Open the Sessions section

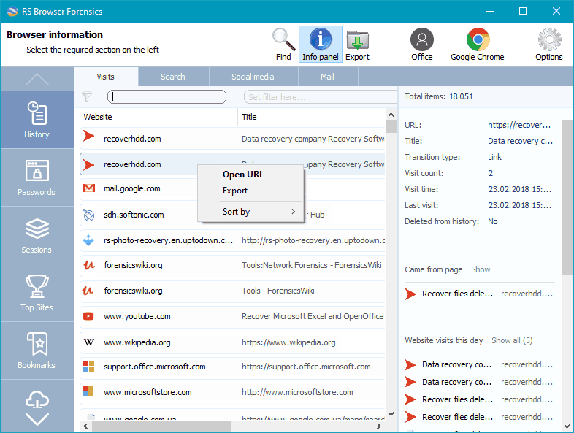(x=37, y=235)
